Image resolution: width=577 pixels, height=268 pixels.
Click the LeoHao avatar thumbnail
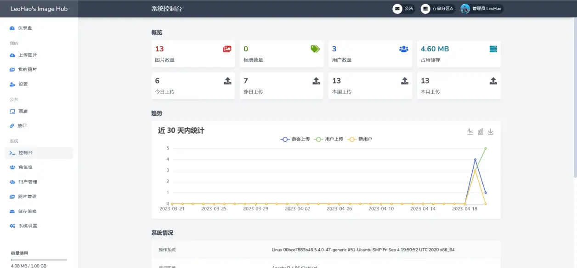coord(465,9)
